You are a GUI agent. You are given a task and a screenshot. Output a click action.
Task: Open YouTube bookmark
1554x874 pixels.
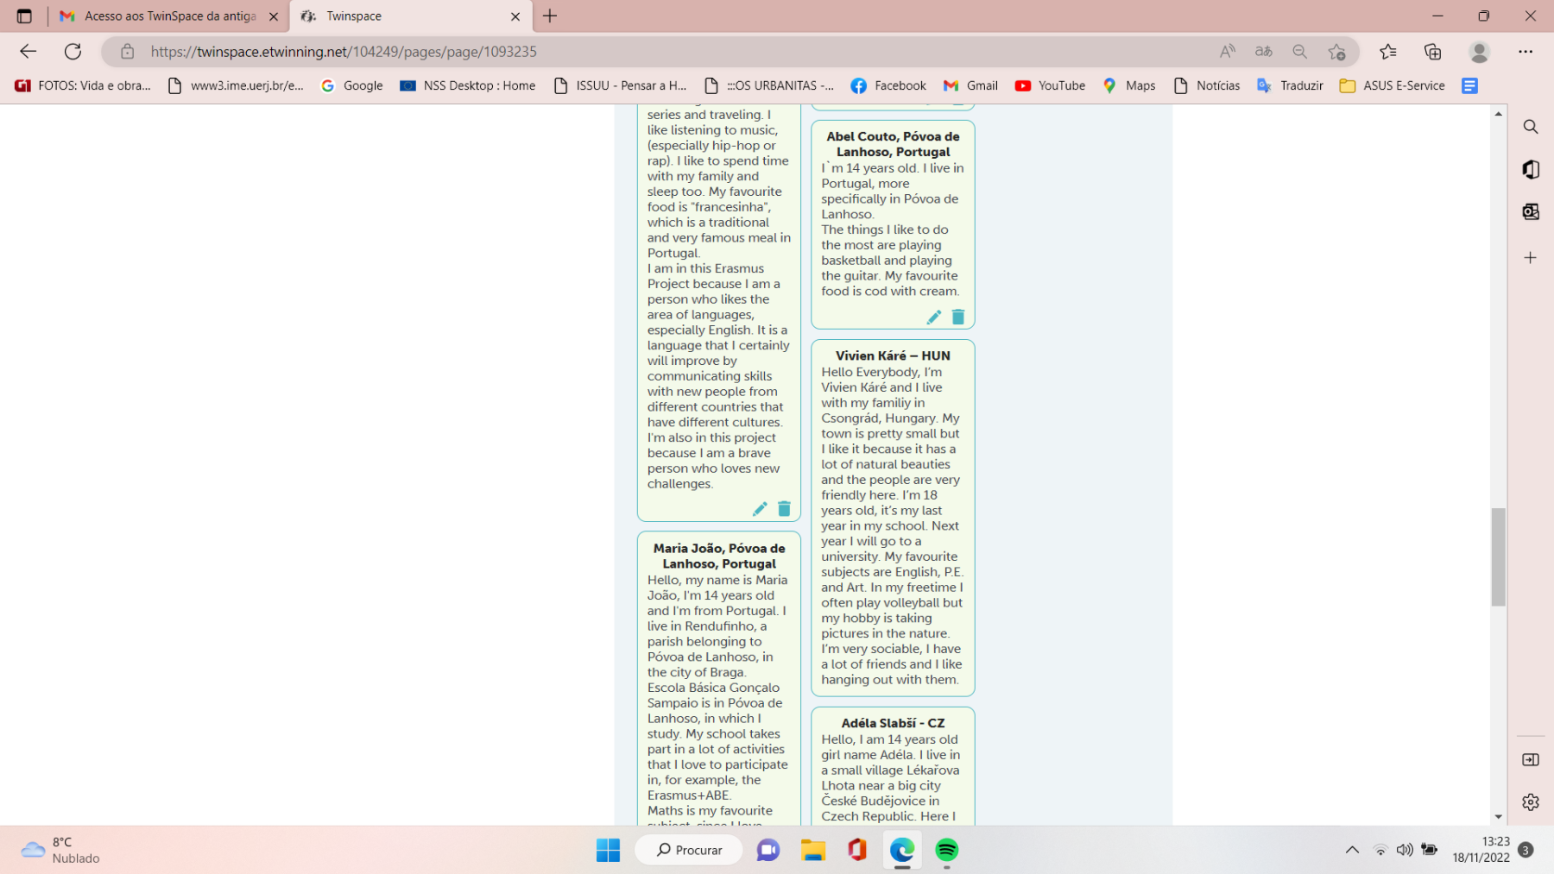tap(1050, 85)
